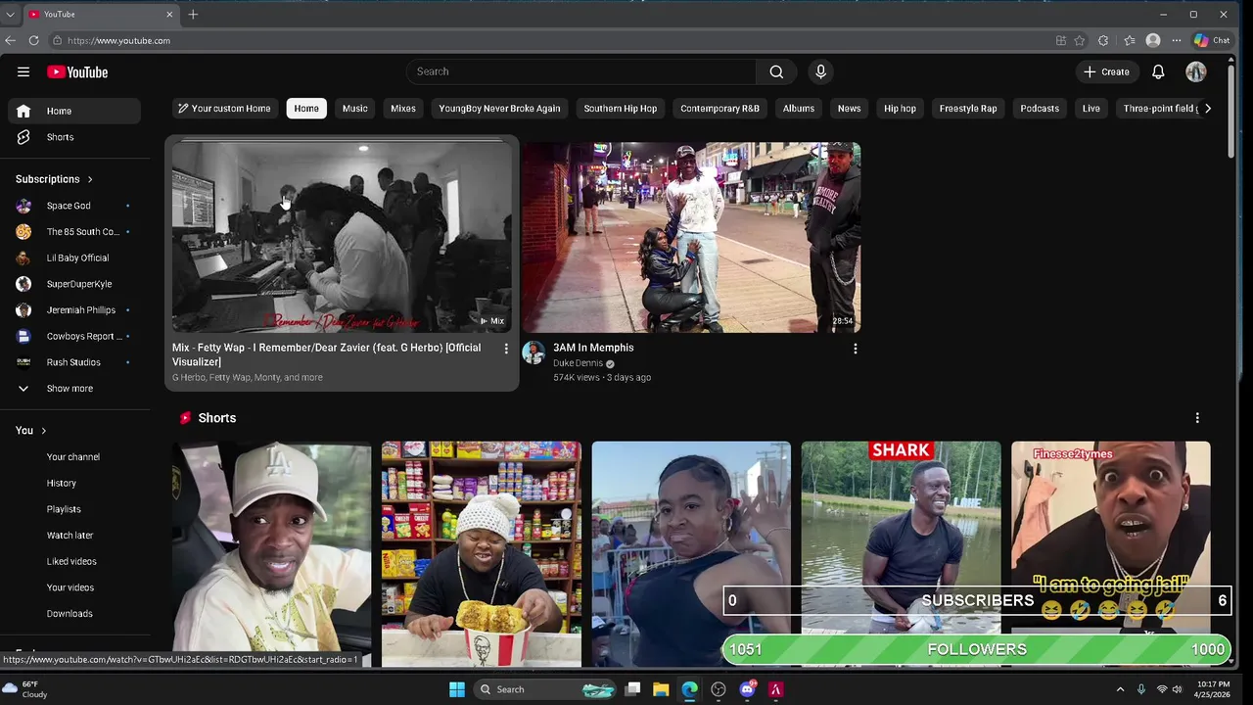The image size is (1253, 705).
Task: Select the Podcasts filter chip
Action: tap(1040, 109)
